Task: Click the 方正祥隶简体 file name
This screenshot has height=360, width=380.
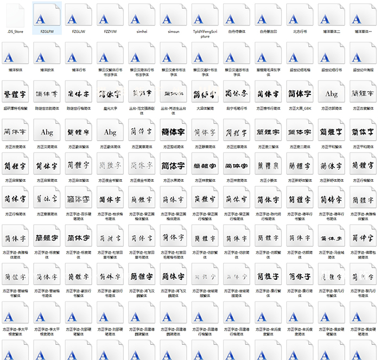Action: pyautogui.click(x=237, y=180)
